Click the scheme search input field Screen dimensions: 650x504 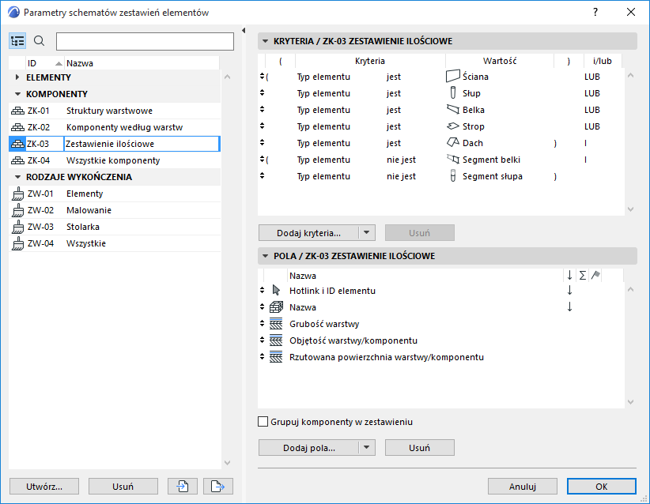coord(145,41)
